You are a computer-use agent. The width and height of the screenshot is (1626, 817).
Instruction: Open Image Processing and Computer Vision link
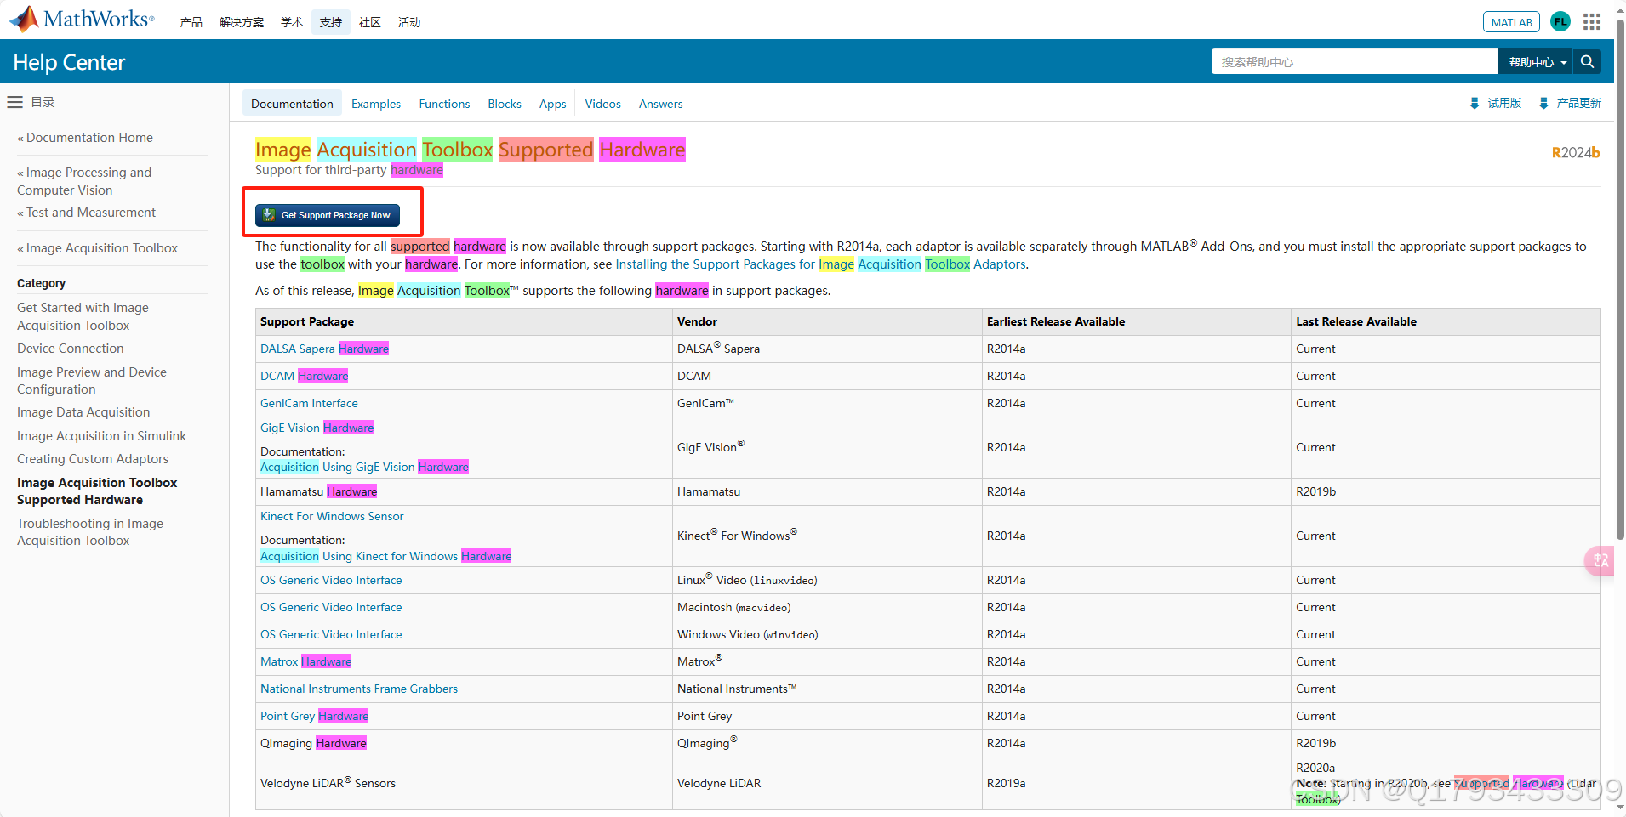coord(84,181)
